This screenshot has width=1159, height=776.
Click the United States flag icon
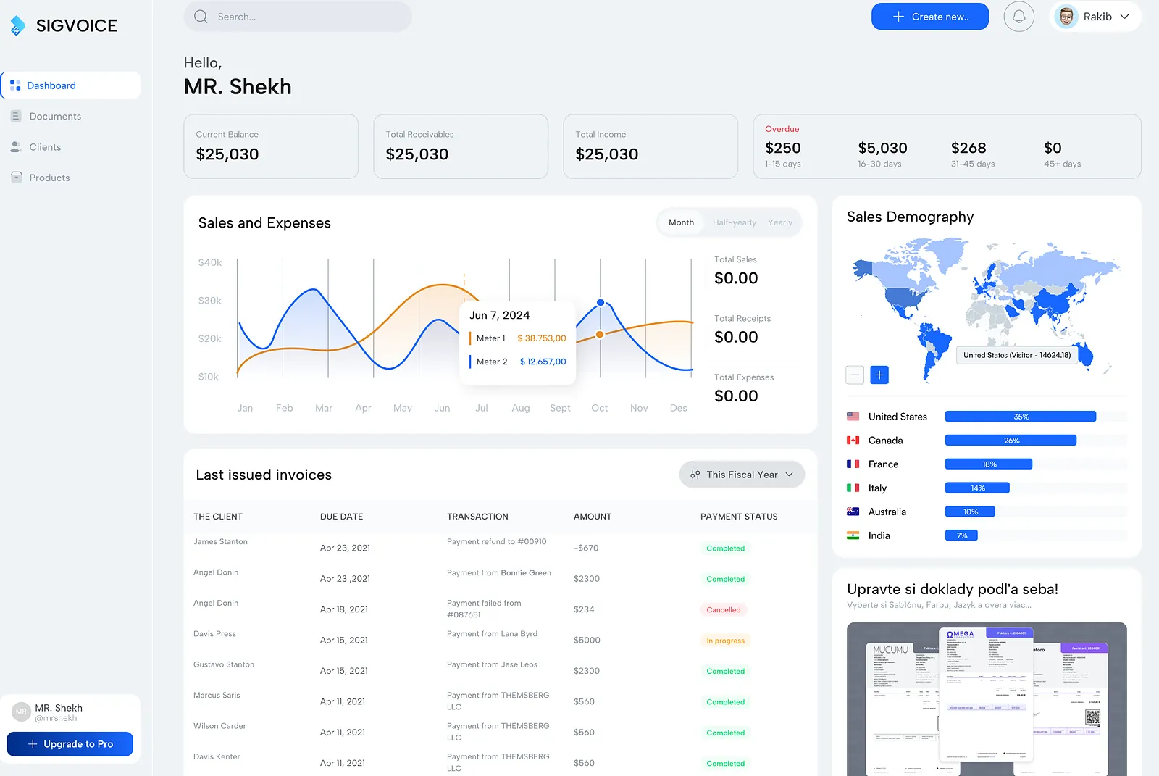[853, 417]
